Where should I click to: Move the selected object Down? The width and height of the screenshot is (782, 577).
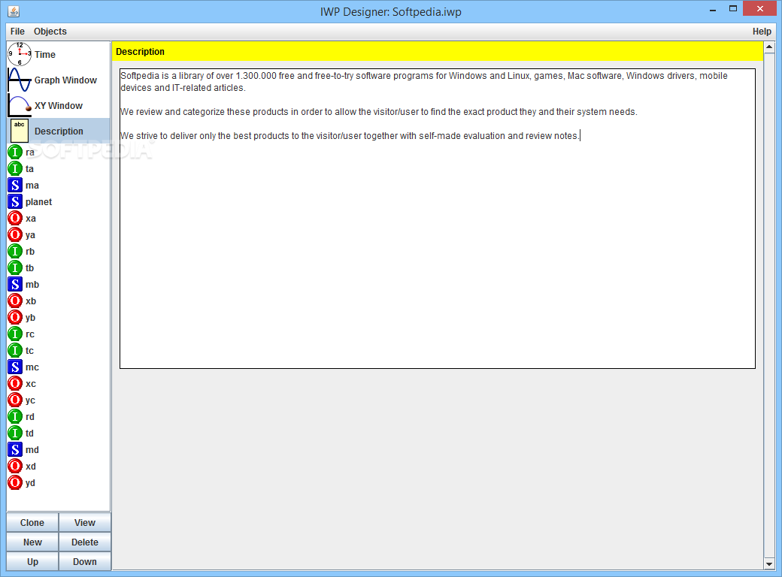(85, 561)
